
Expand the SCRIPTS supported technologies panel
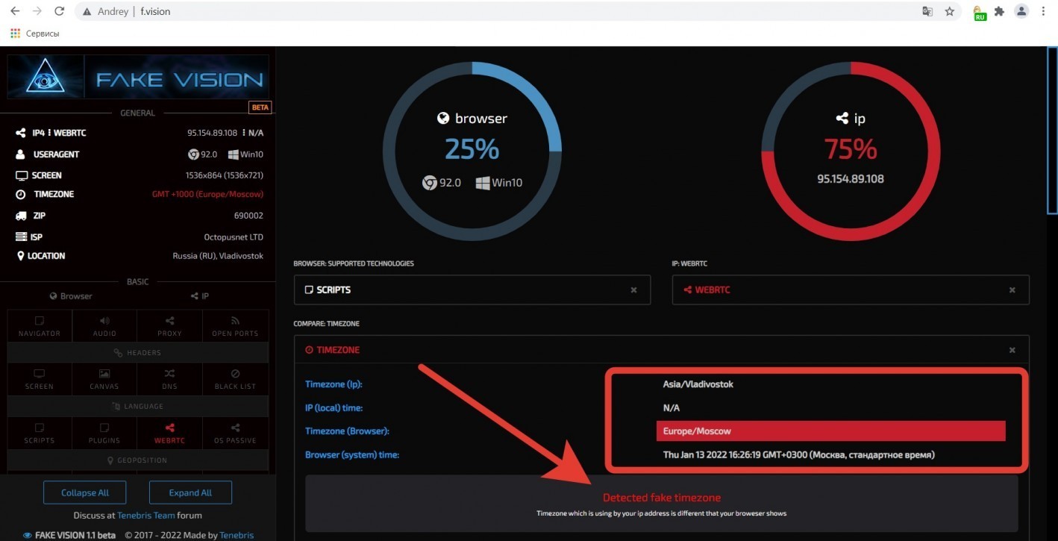[x=472, y=290]
